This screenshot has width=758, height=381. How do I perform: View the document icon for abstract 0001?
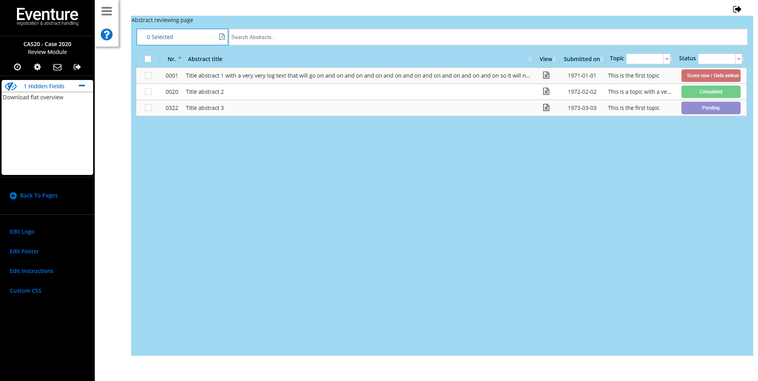click(546, 75)
